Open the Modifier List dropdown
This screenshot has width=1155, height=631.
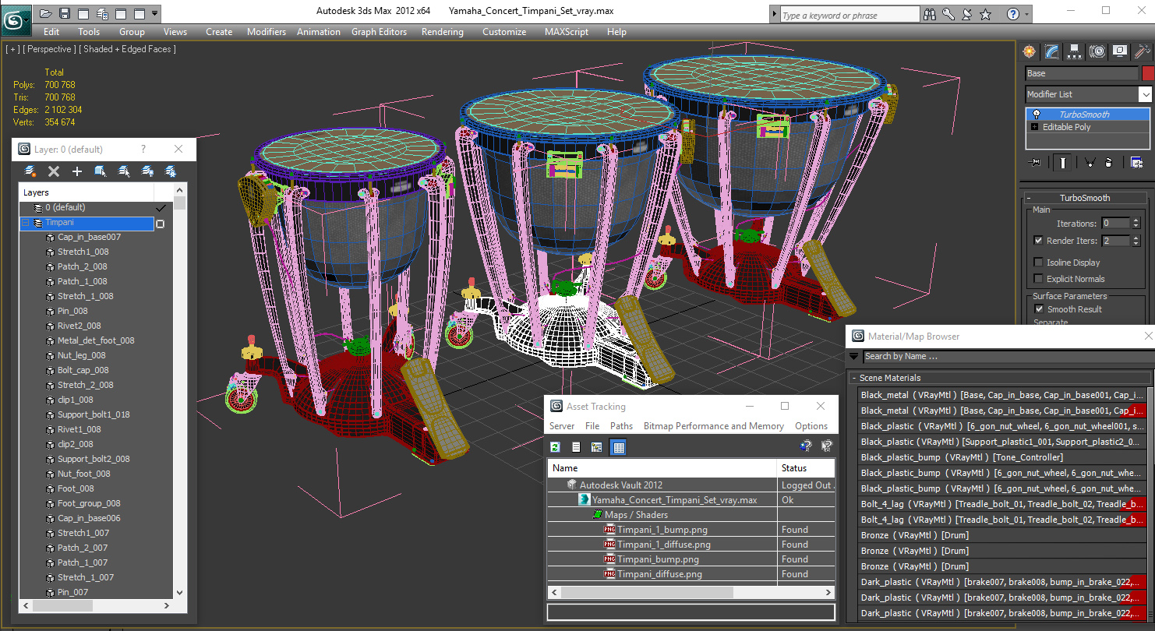click(x=1144, y=94)
